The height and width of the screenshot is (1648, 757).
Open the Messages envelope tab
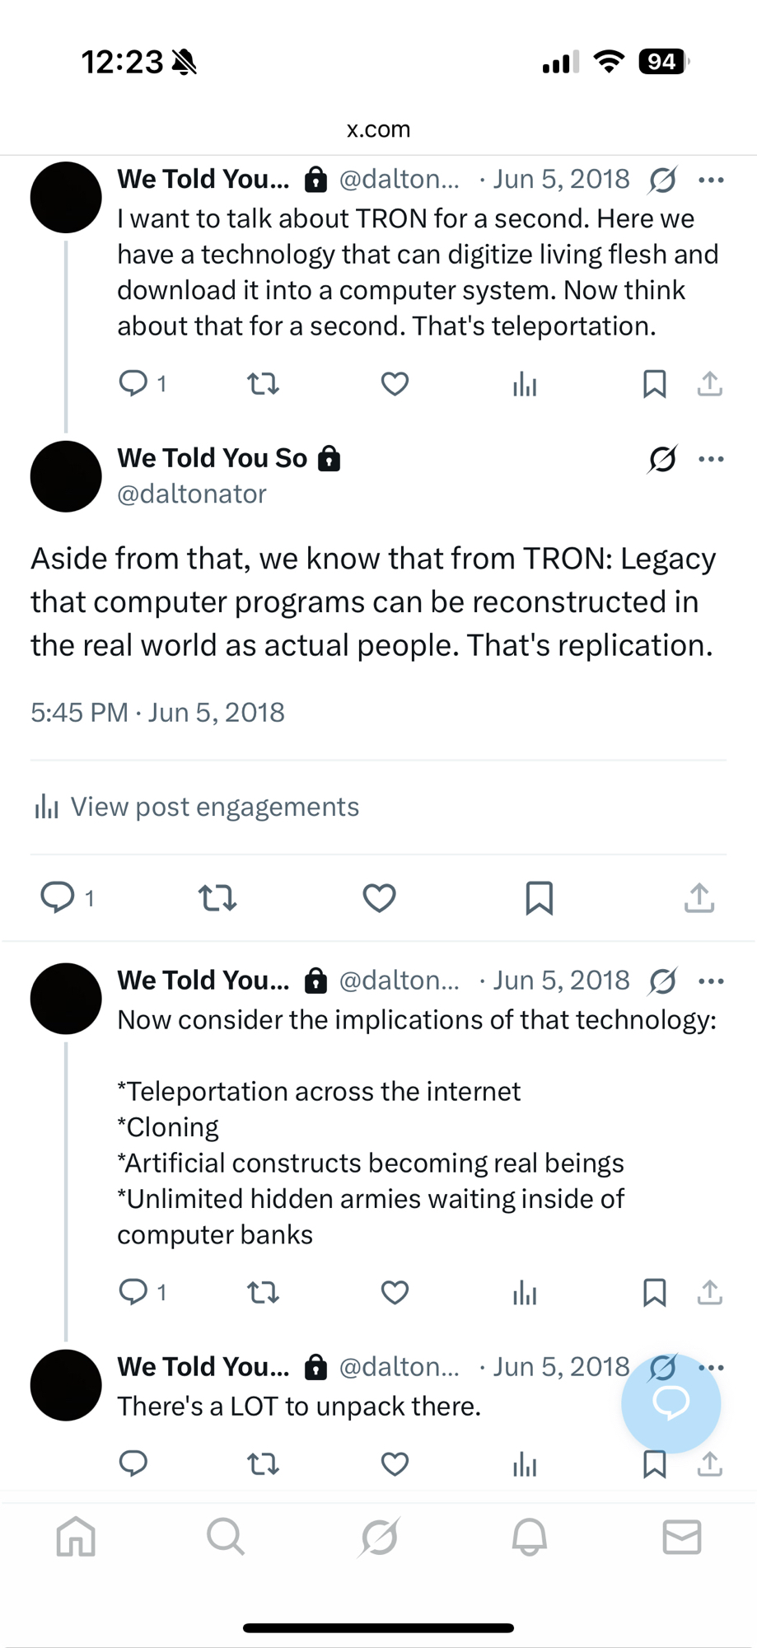coord(681,1537)
